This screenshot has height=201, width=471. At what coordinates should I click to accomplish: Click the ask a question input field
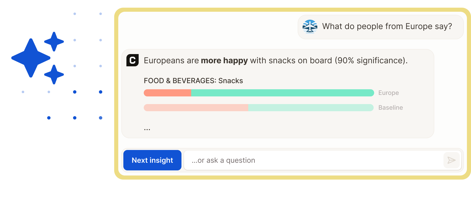313,160
